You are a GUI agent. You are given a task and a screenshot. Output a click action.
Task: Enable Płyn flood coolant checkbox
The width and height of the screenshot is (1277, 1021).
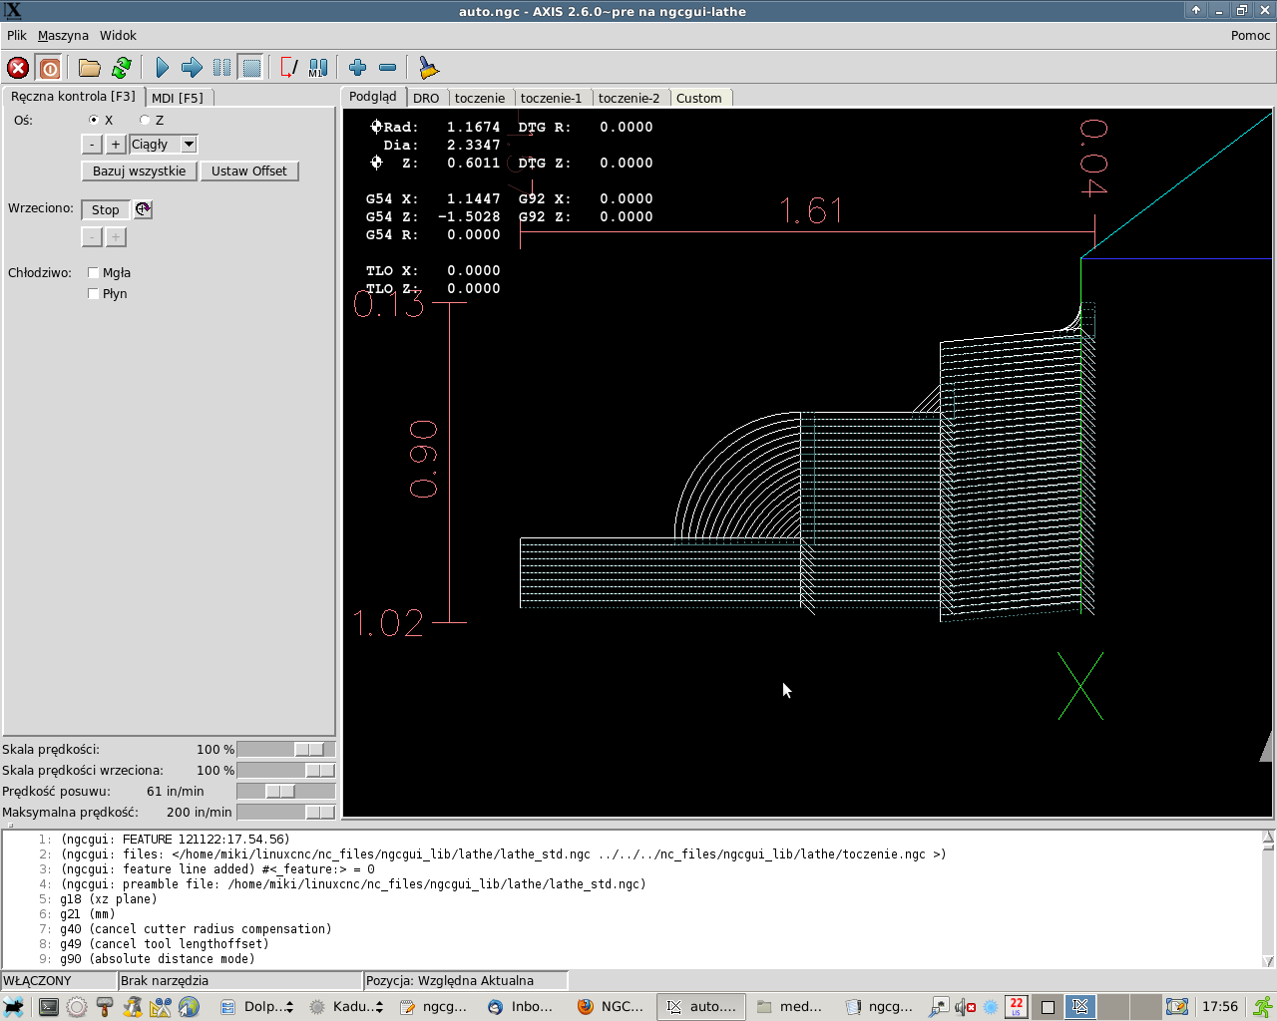pyautogui.click(x=93, y=293)
